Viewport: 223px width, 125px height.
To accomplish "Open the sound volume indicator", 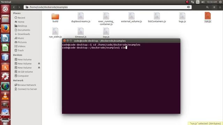I will point(203,2).
